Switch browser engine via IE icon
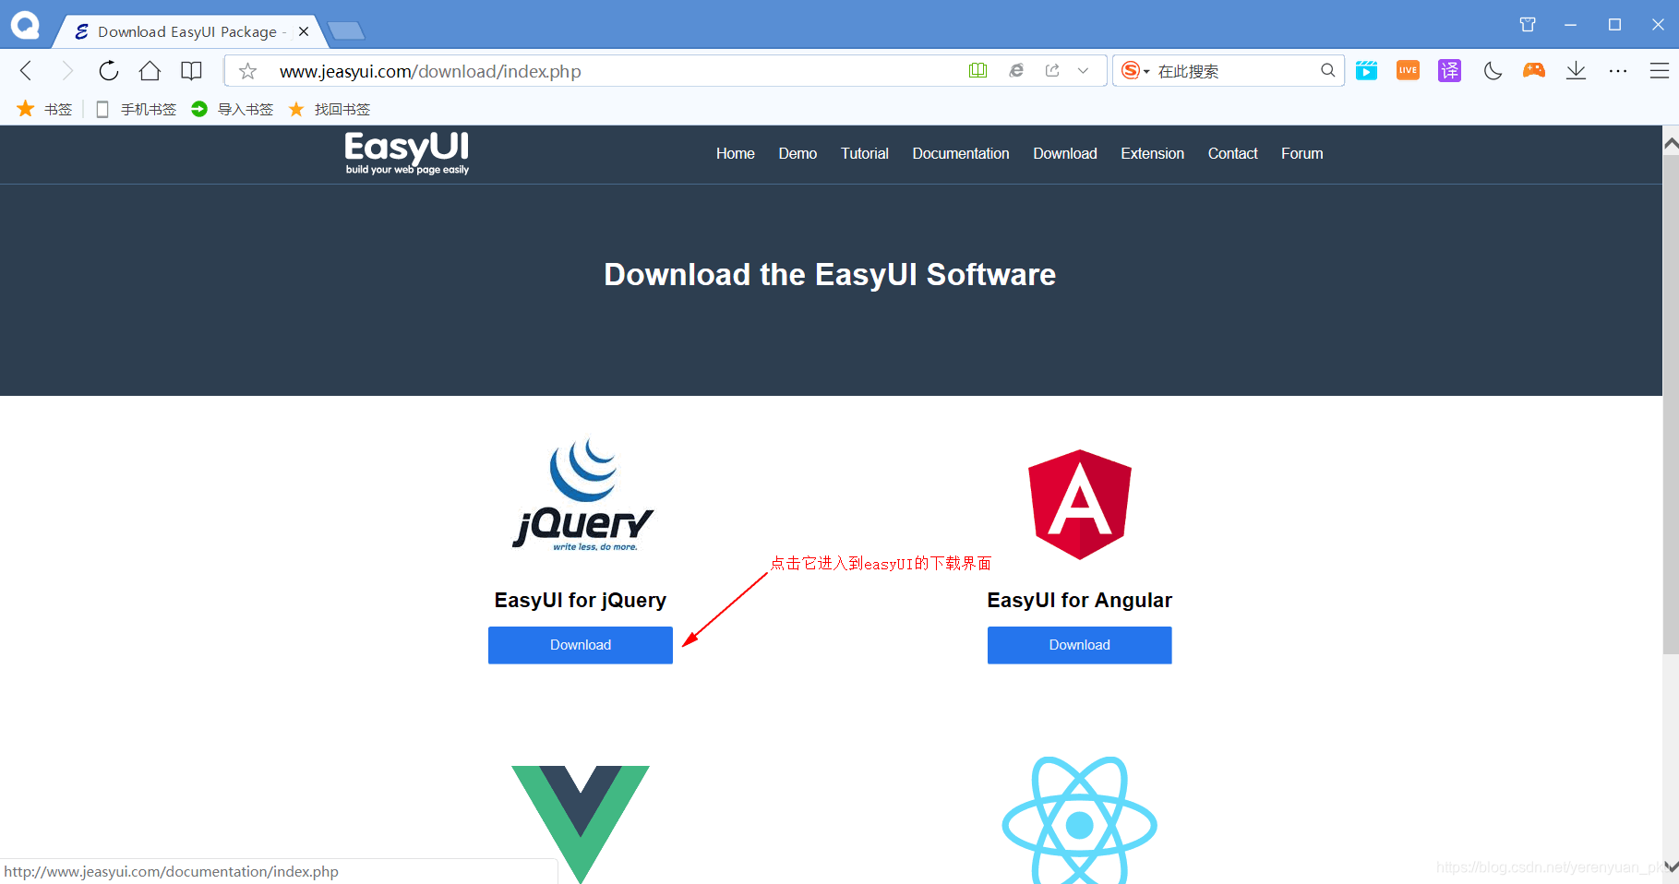This screenshot has width=1679, height=884. [1016, 70]
